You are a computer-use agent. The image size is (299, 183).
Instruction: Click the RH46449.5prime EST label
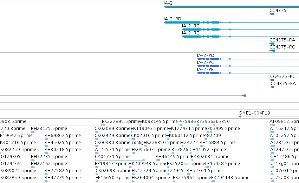(174, 157)
